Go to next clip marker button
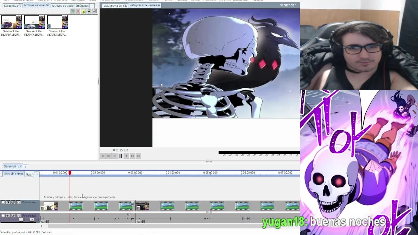The width and height of the screenshot is (418, 235). pos(132,156)
